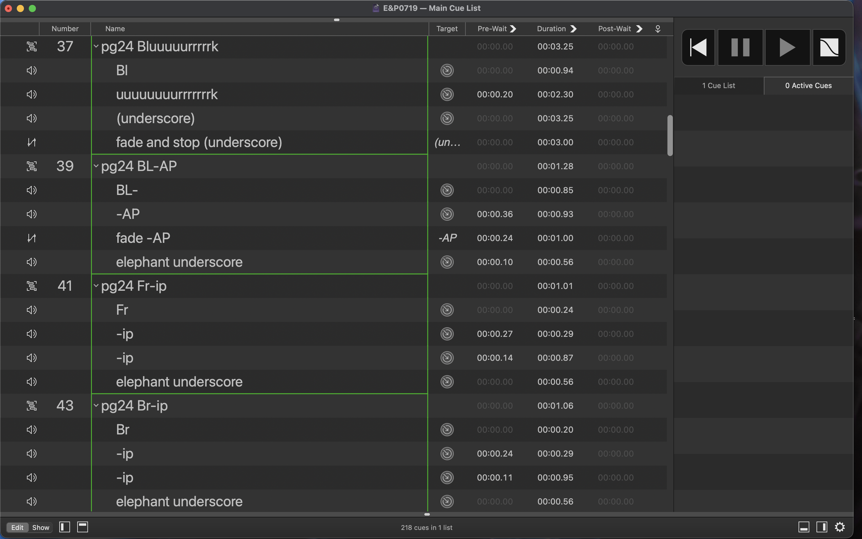Switch to Show mode
This screenshot has width=862, height=539.
41,527
